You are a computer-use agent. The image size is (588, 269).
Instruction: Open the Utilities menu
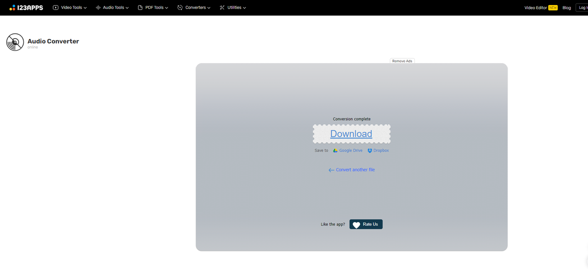[x=233, y=7]
